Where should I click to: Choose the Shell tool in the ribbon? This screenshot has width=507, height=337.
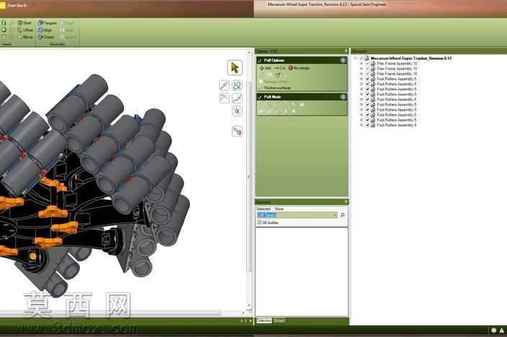pos(24,23)
